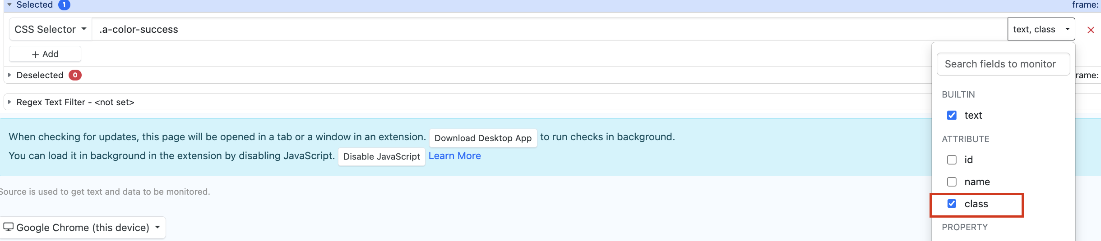
Task: Focus the 'Search fields to monitor' box
Action: pos(1003,64)
